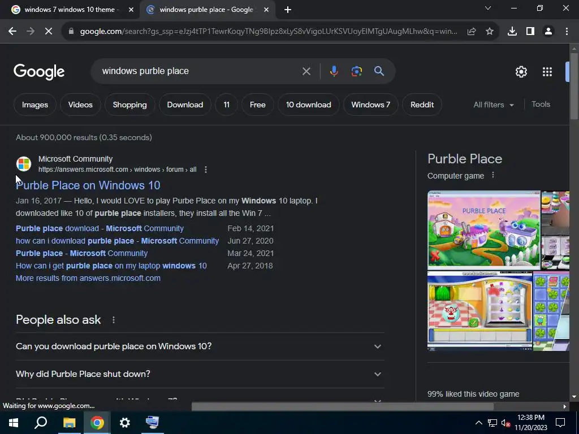
Task: Open More results from answers.microsoft.com
Action: 88,278
